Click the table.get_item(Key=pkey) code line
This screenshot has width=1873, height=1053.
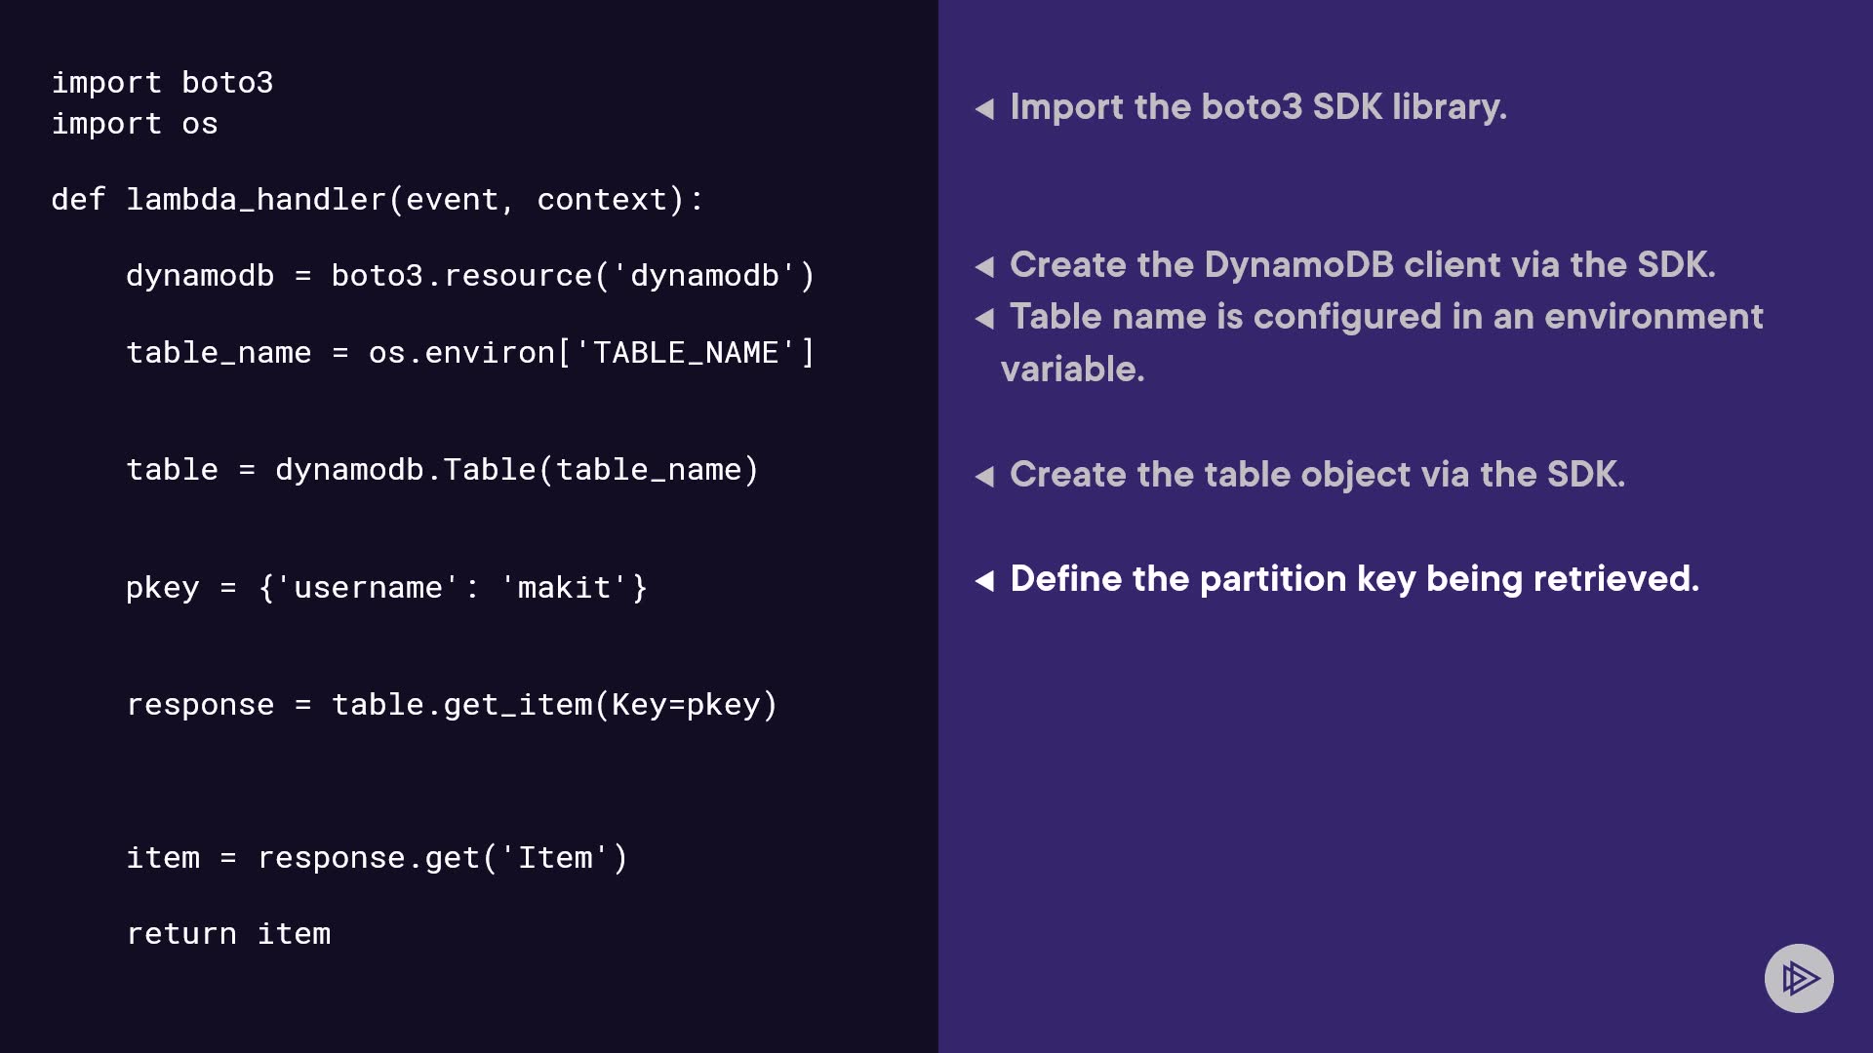(x=452, y=705)
